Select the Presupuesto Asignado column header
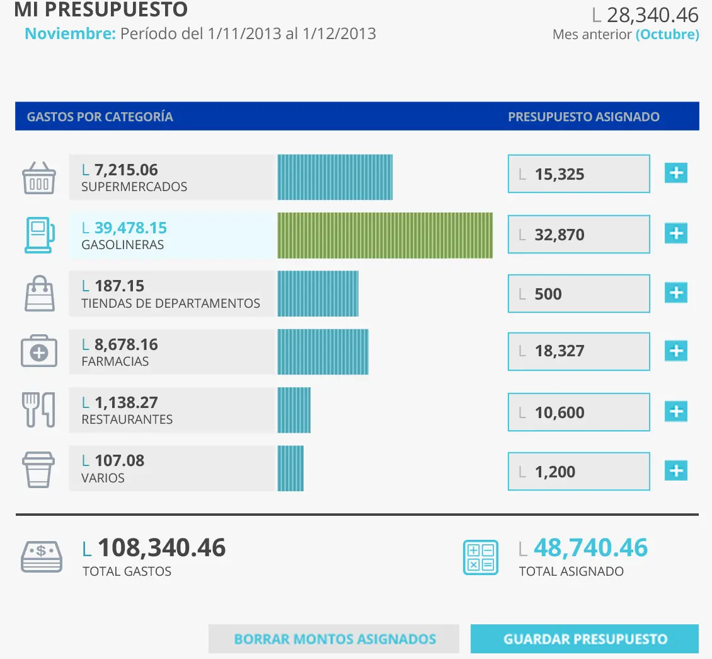The width and height of the screenshot is (712, 659). [583, 116]
